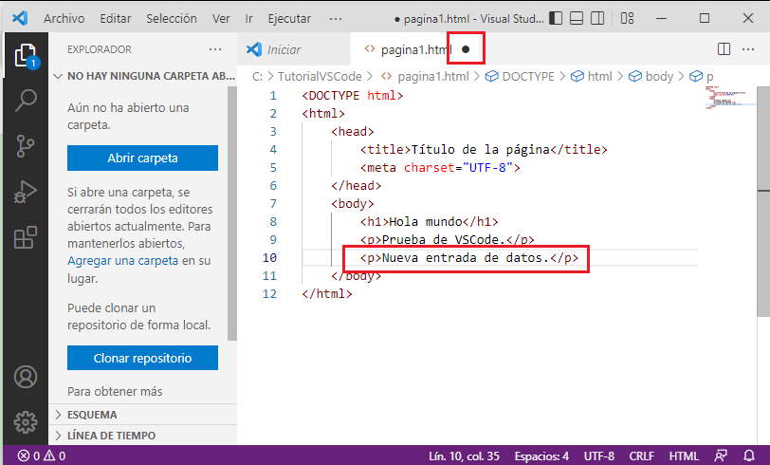Image resolution: width=770 pixels, height=465 pixels.
Task: Change line endings via CRLF status item
Action: point(641,456)
